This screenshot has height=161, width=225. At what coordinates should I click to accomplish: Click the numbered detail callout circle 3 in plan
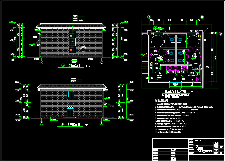(155, 28)
